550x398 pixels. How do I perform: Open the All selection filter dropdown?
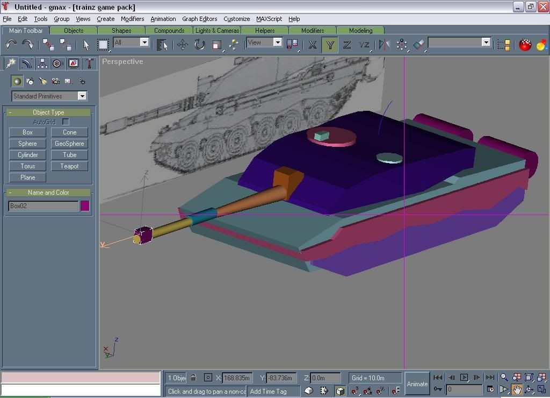point(144,42)
